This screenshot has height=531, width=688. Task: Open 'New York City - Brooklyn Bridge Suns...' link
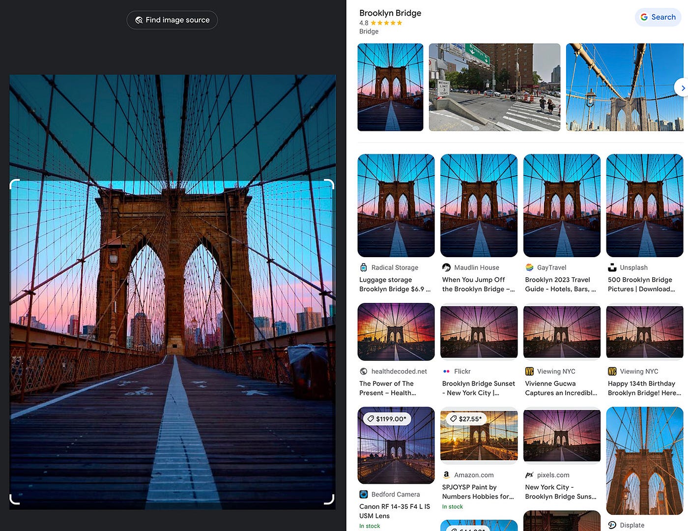pyautogui.click(x=561, y=492)
